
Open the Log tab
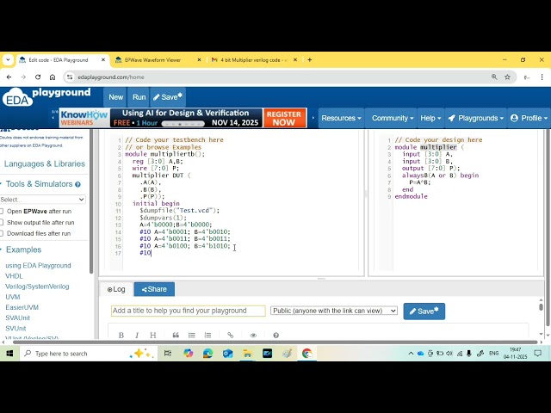pos(116,289)
